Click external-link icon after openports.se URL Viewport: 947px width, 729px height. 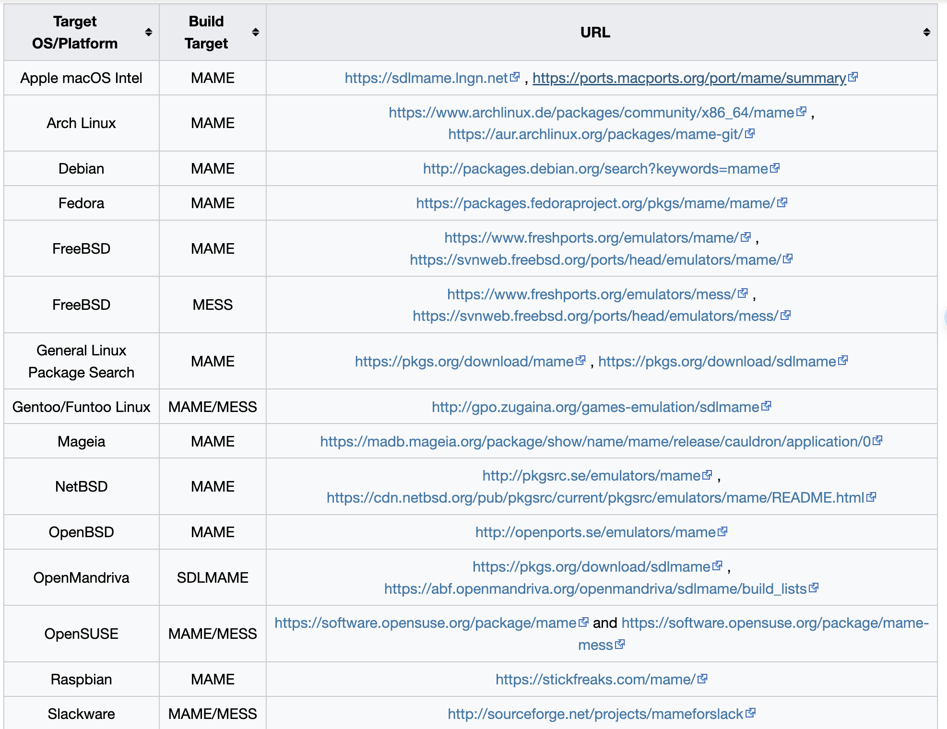[722, 532]
